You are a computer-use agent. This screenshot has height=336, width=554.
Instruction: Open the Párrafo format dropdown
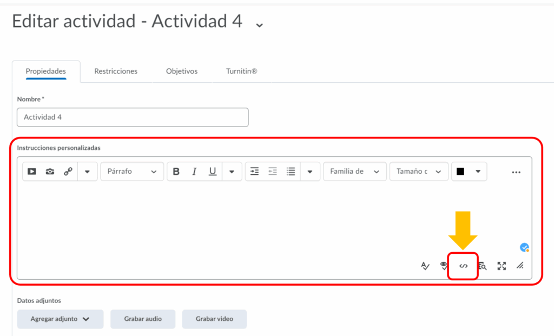tap(132, 172)
